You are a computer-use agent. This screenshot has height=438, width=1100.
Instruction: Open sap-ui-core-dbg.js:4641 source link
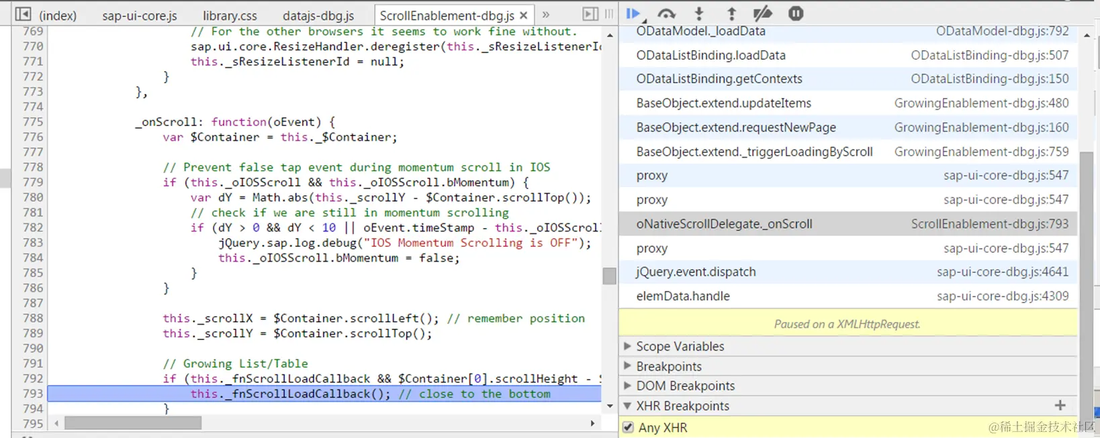click(1003, 272)
